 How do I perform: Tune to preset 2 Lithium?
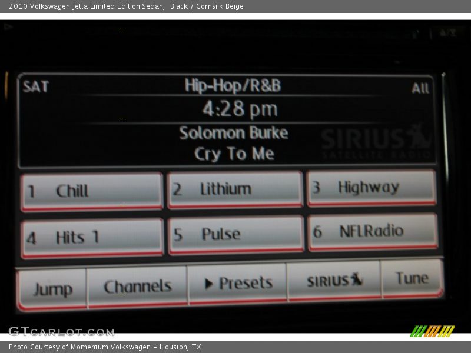click(x=234, y=189)
